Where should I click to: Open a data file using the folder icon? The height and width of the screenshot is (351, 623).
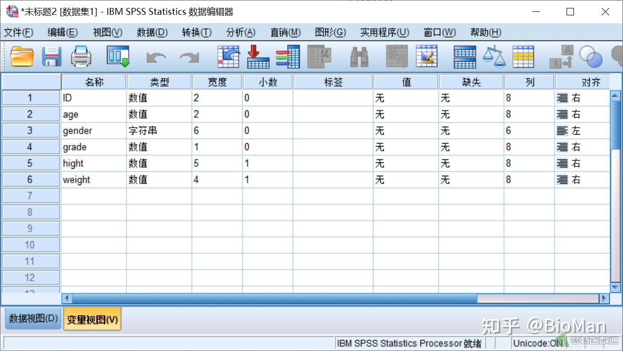[x=21, y=56]
